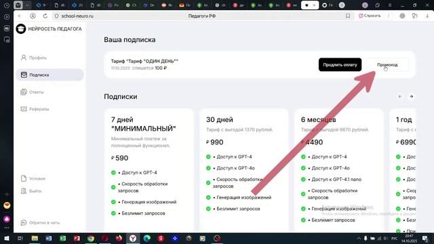Click the profile icon next to the browser back arrow
Screen dimensions: 434x244
click(33, 16)
